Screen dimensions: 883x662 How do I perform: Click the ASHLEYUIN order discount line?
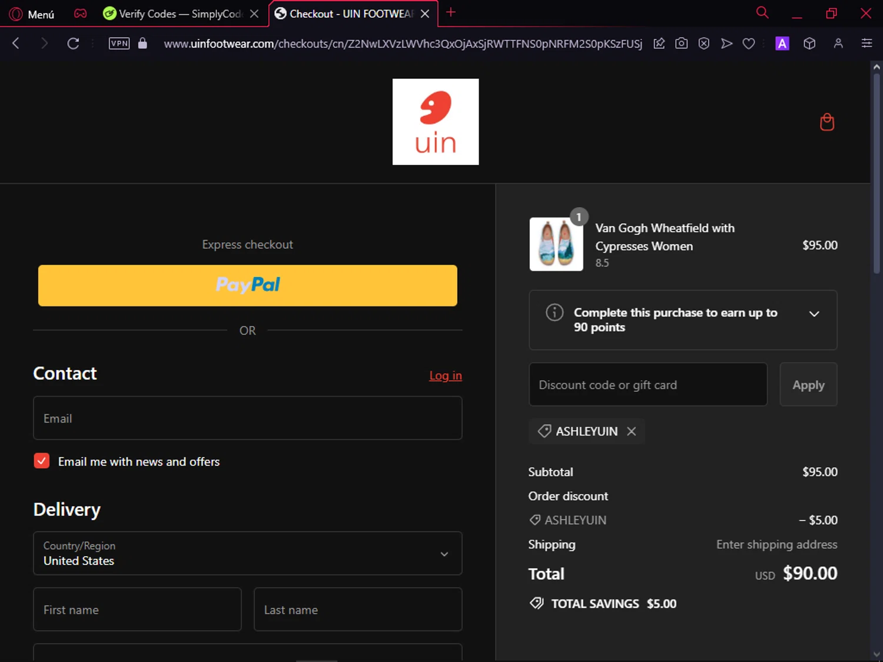[x=567, y=520]
